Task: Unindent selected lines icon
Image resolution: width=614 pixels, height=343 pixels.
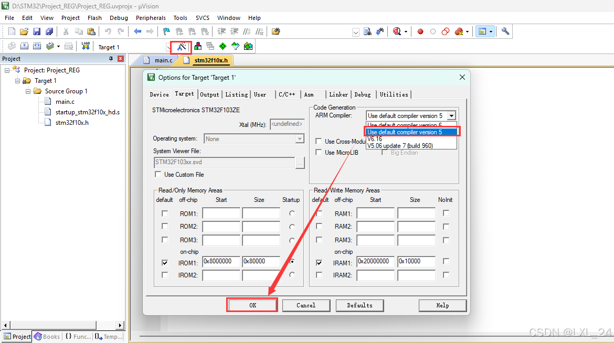Action: [234, 31]
